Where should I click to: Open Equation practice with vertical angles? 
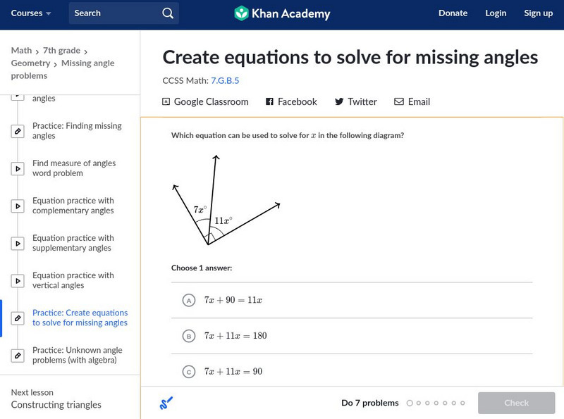tap(73, 280)
